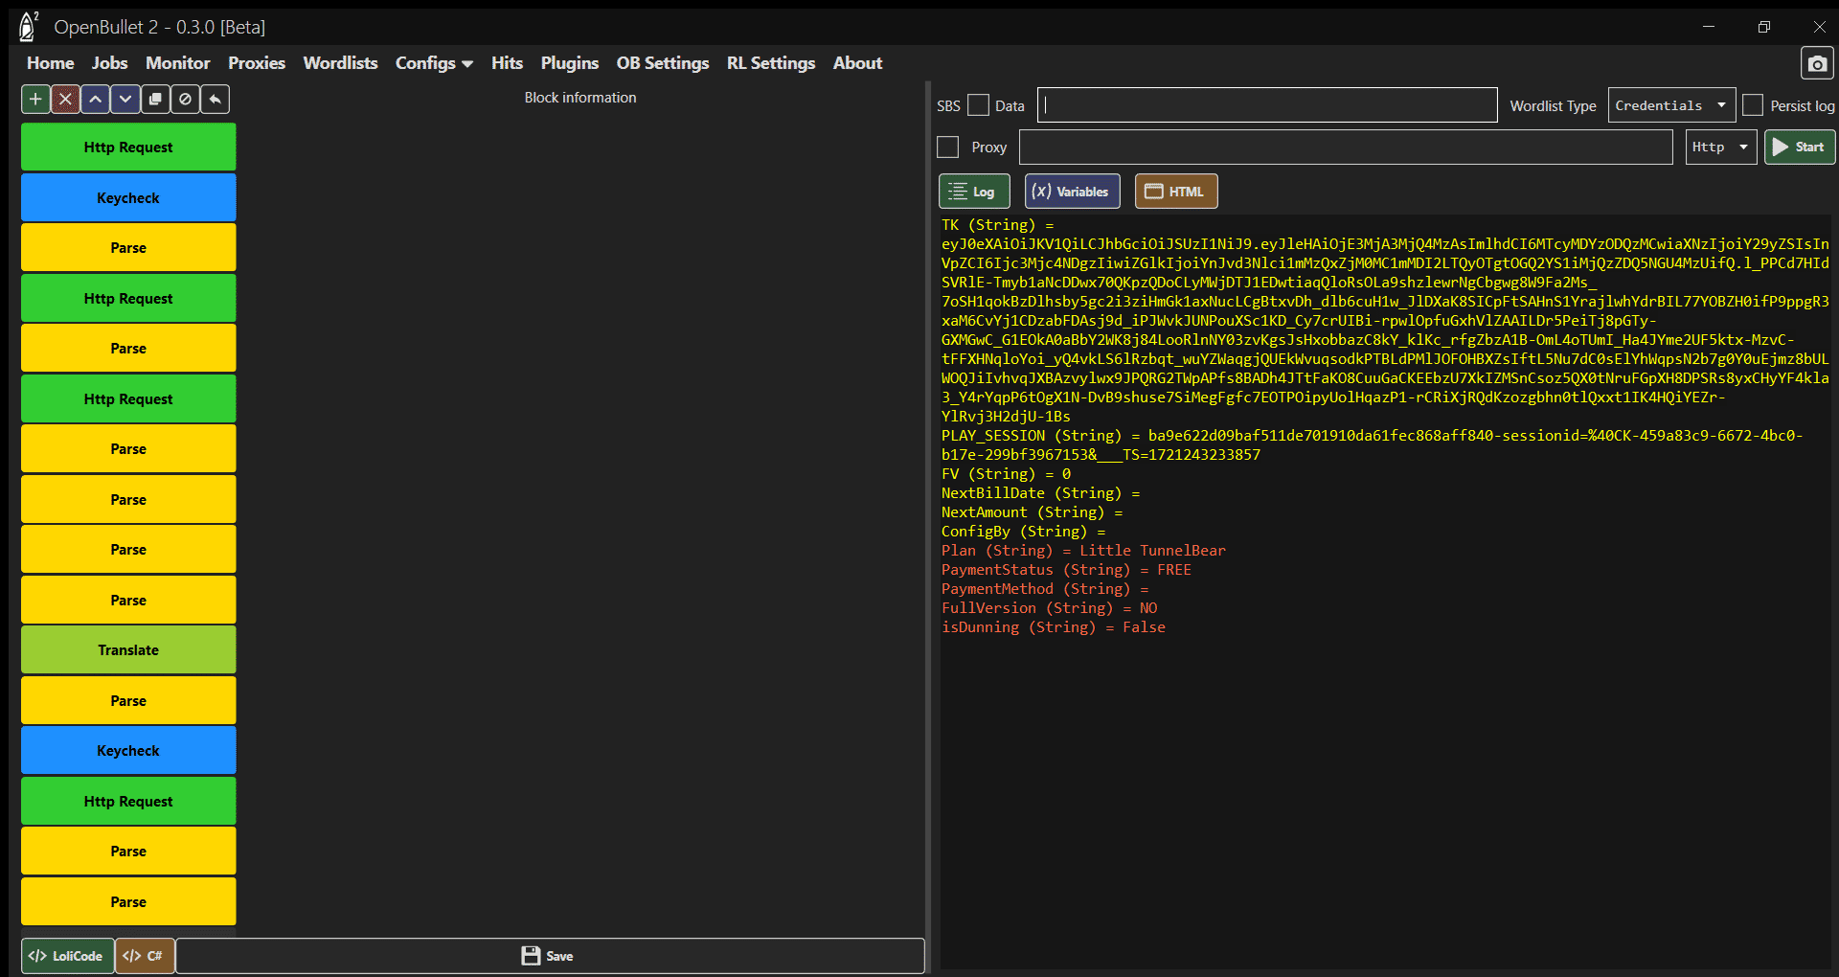Click into the Data input field

(1266, 105)
